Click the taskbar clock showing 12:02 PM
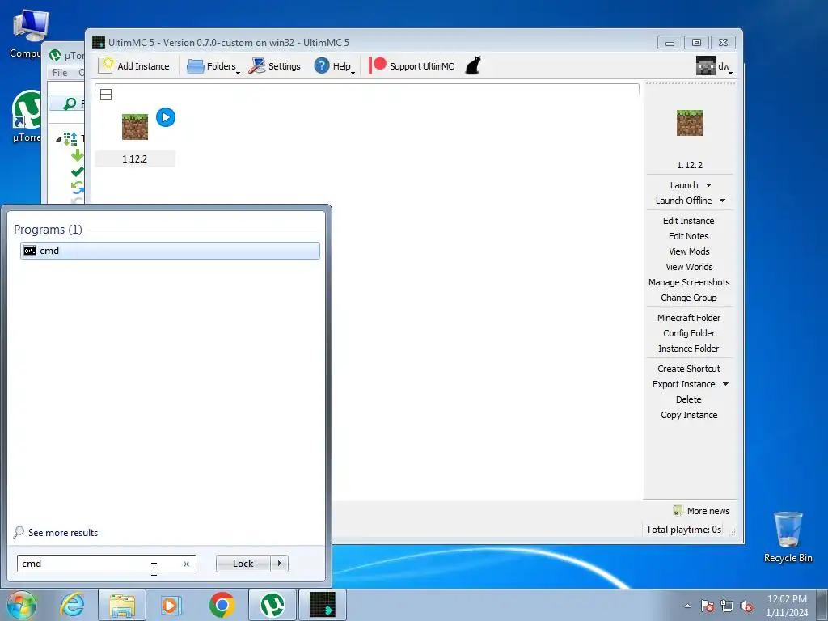Image resolution: width=828 pixels, height=621 pixels. [x=787, y=605]
